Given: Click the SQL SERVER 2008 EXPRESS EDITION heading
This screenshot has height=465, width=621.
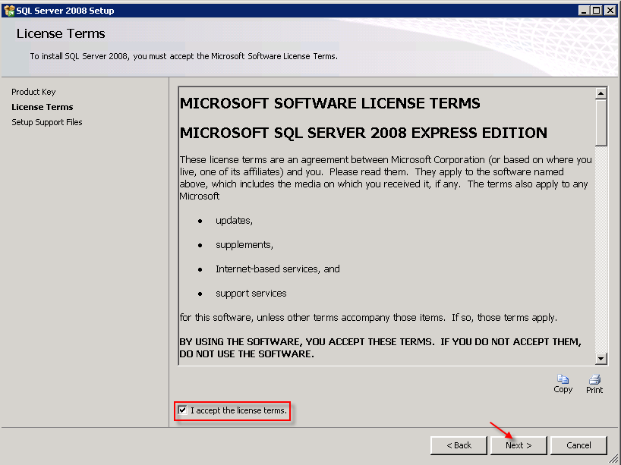Looking at the screenshot, I should 364,133.
